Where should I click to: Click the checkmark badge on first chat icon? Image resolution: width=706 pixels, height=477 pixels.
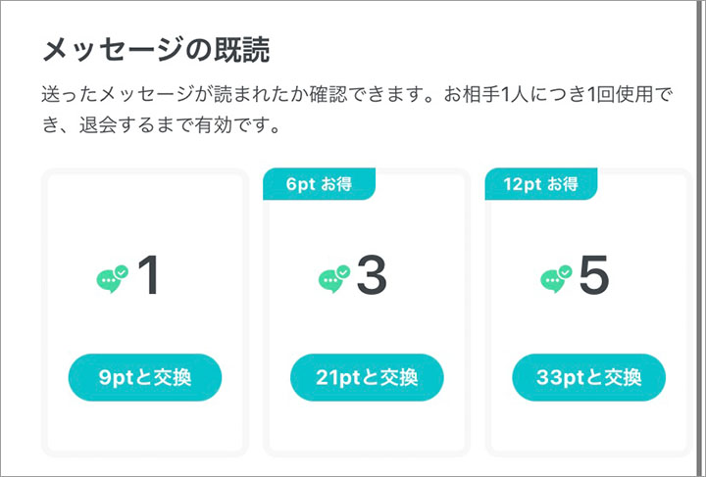[x=122, y=272]
